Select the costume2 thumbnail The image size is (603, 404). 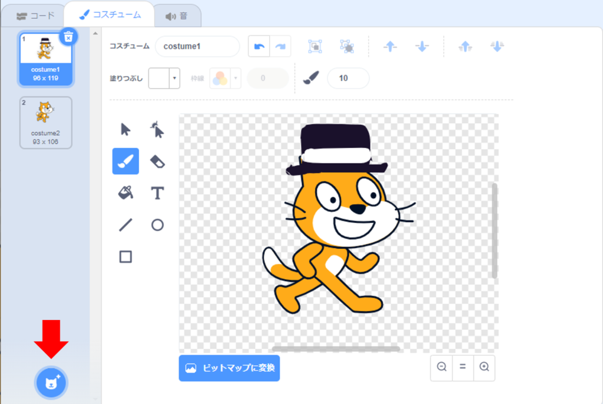46,122
